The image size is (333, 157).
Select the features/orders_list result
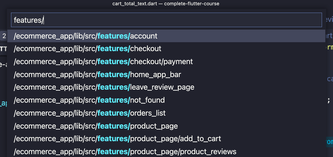point(166,113)
